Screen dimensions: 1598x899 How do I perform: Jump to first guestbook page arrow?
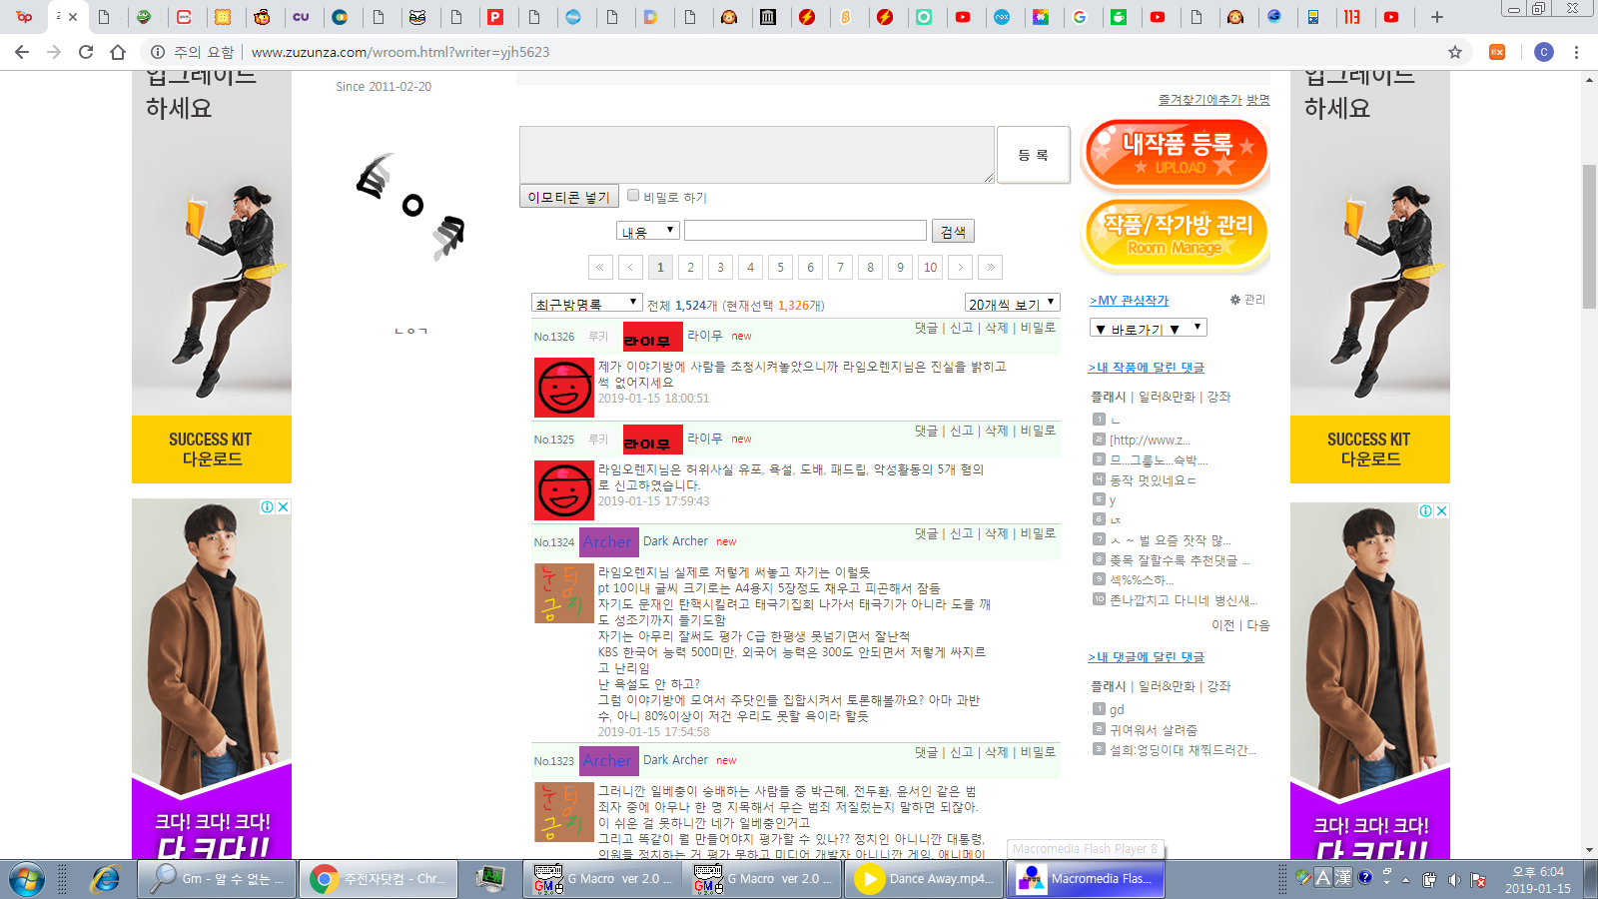[600, 267]
